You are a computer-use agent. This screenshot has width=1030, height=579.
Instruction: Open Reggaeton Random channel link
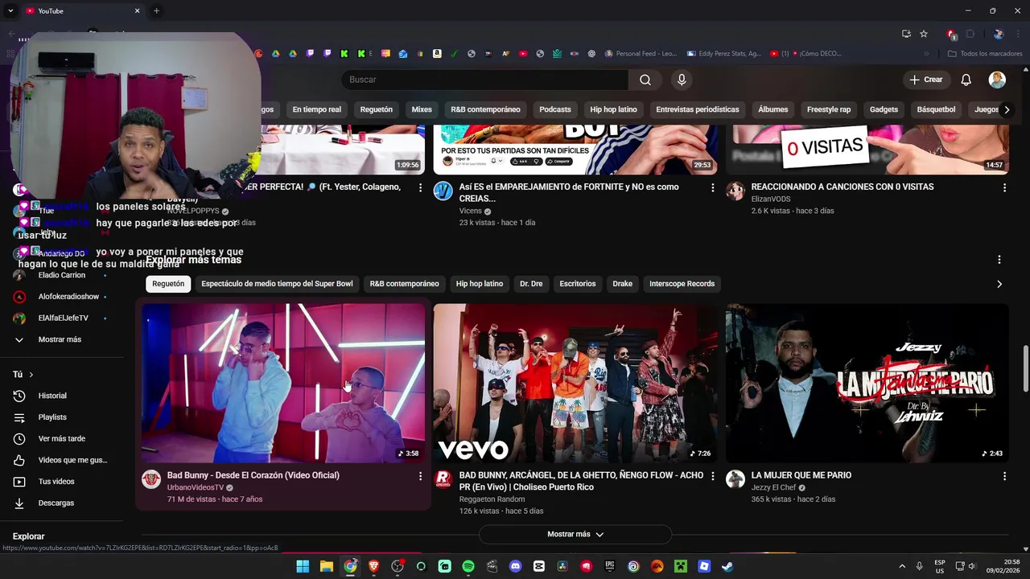(x=492, y=499)
